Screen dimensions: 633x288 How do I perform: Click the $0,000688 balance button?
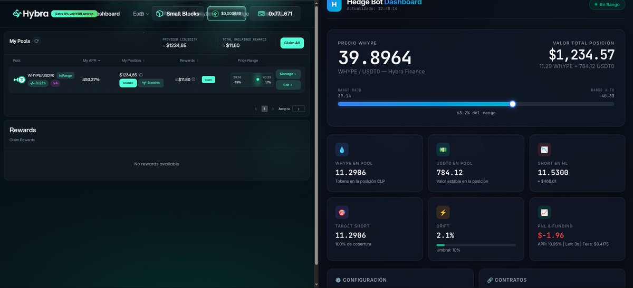point(227,14)
